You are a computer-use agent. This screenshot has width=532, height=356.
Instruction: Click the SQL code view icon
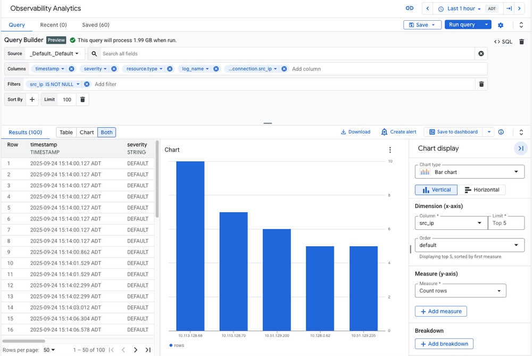[503, 41]
